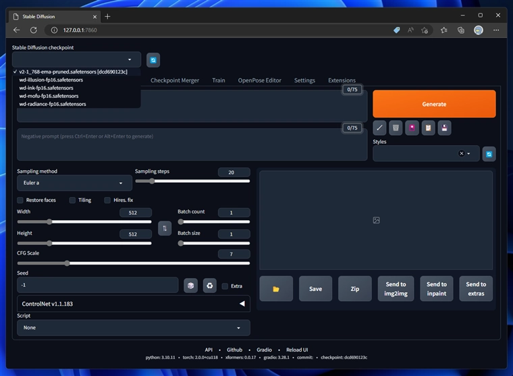Open the Extensions tab

(342, 80)
